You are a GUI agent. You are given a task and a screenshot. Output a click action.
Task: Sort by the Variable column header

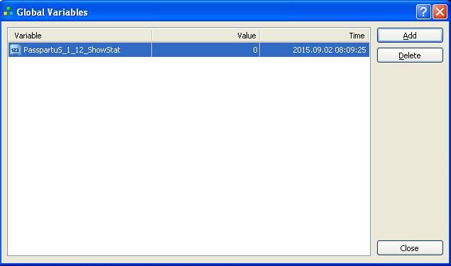point(80,36)
